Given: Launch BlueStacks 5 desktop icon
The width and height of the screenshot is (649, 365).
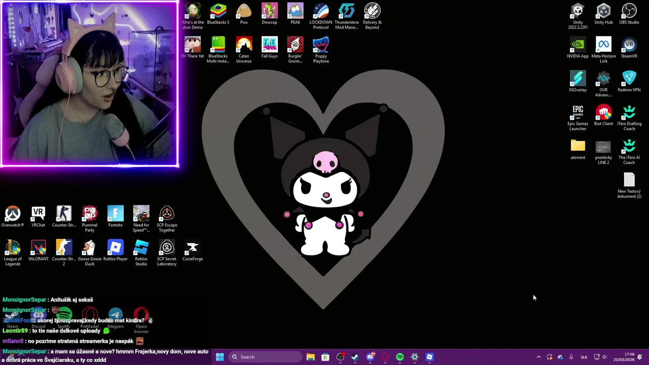Looking at the screenshot, I should [218, 14].
